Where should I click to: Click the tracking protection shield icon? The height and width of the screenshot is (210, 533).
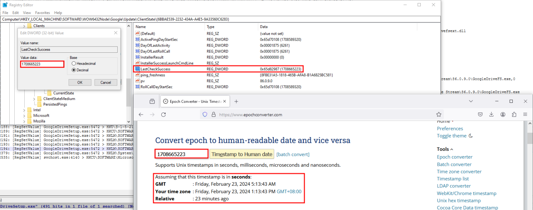(x=205, y=114)
